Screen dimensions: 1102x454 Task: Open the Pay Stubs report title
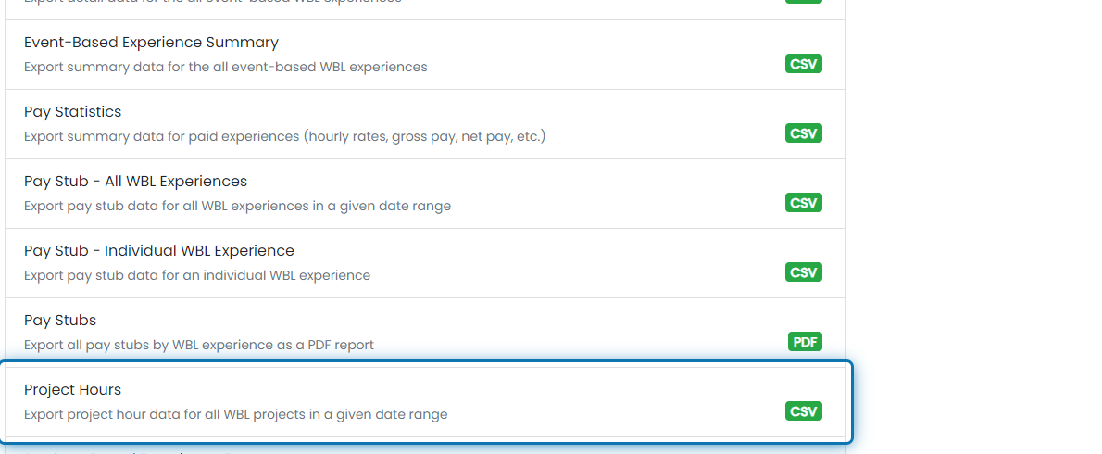[x=60, y=321]
